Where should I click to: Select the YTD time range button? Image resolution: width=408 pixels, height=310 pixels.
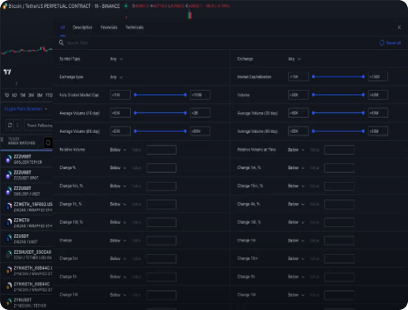(49, 95)
